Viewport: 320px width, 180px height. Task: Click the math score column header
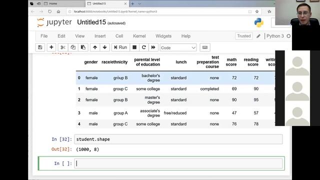pos(231,62)
